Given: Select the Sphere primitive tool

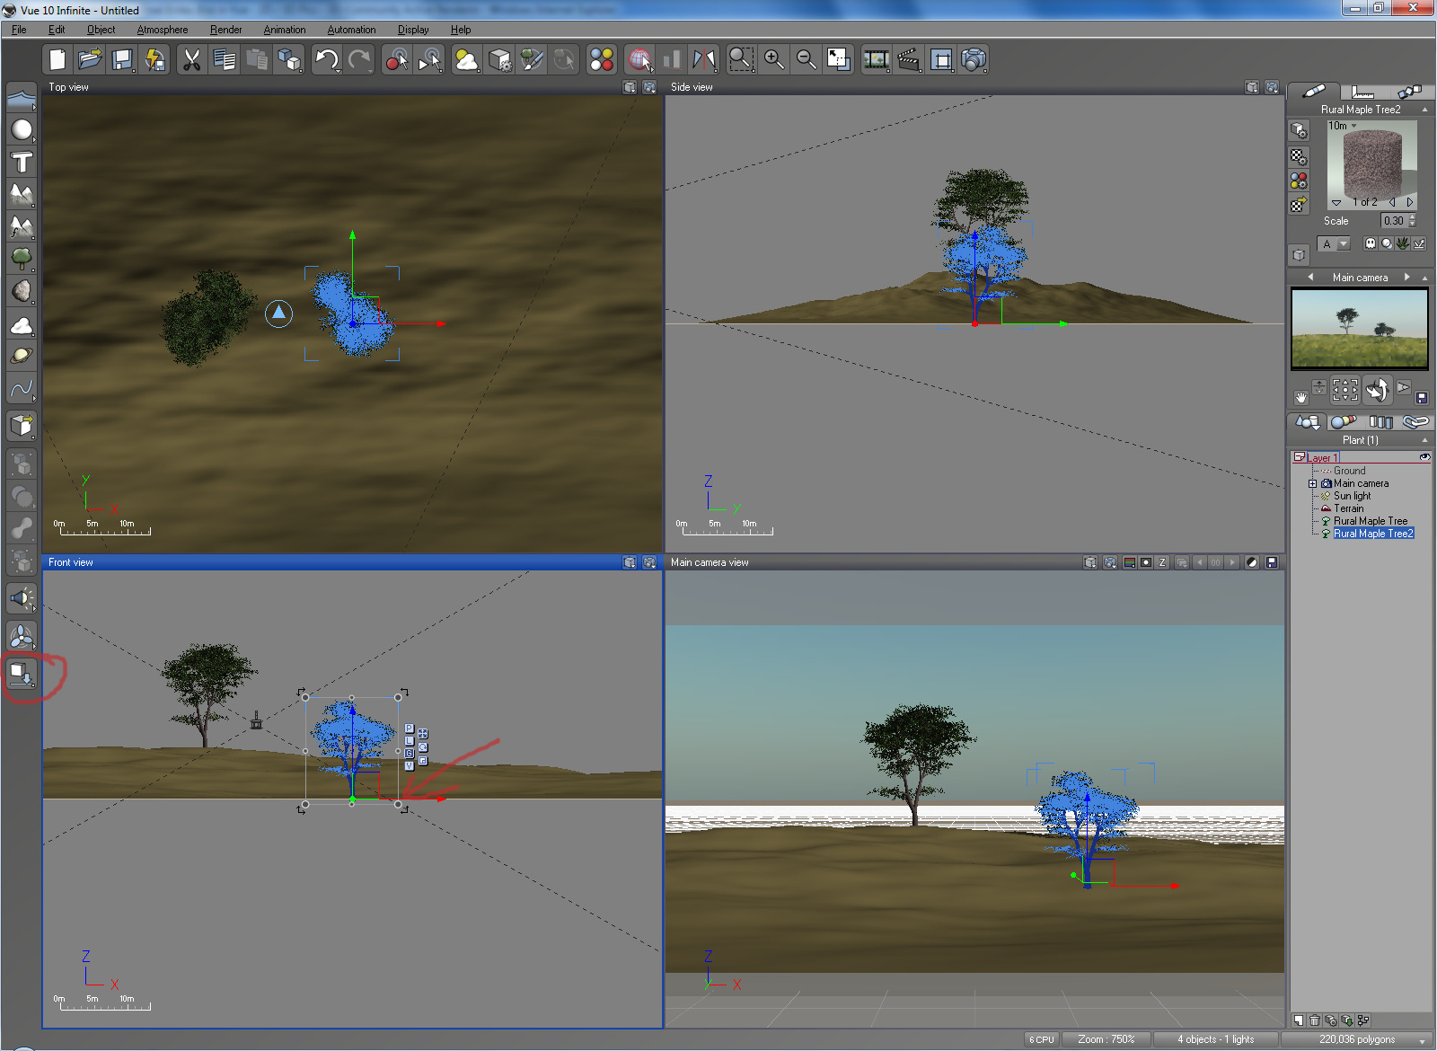Looking at the screenshot, I should coord(22,130).
